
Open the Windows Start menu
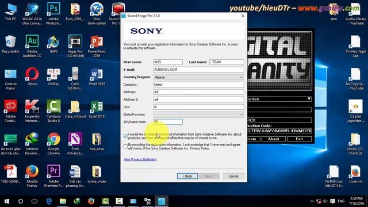tap(7, 201)
